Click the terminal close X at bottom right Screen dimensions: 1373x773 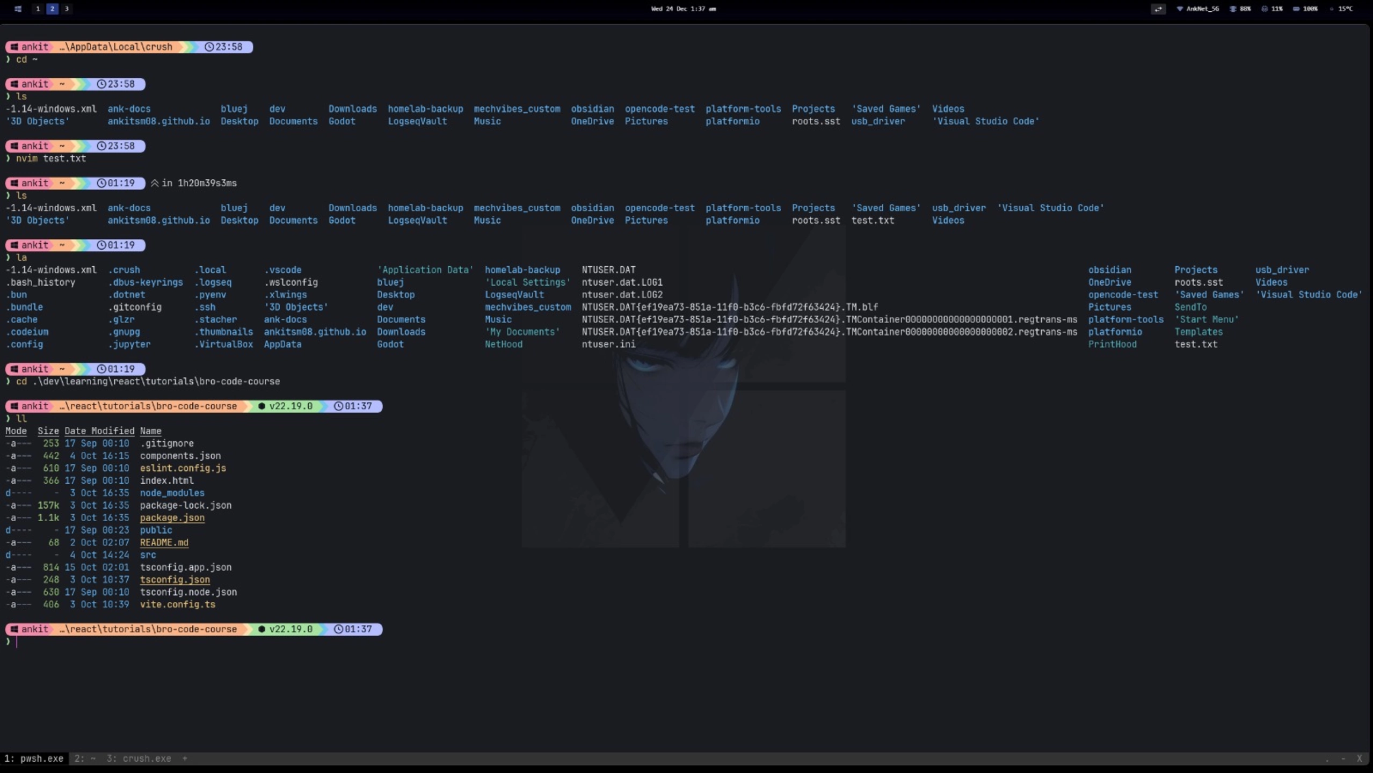click(1359, 759)
